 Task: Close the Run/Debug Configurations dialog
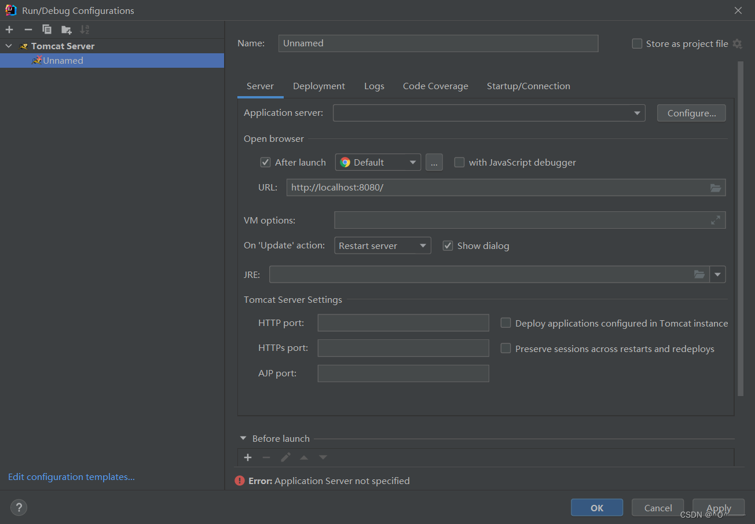[738, 10]
